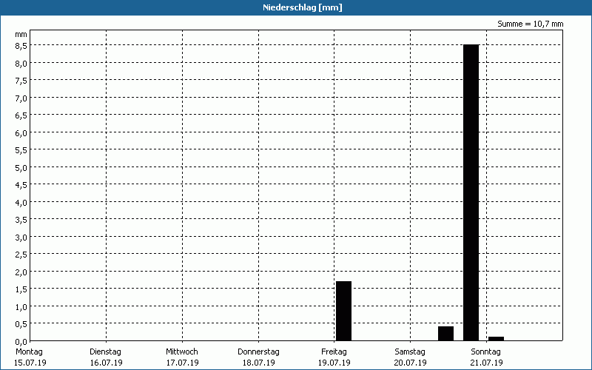Image resolution: width=592 pixels, height=370 pixels.
Task: Click the date '18.07.19'
Action: point(258,363)
